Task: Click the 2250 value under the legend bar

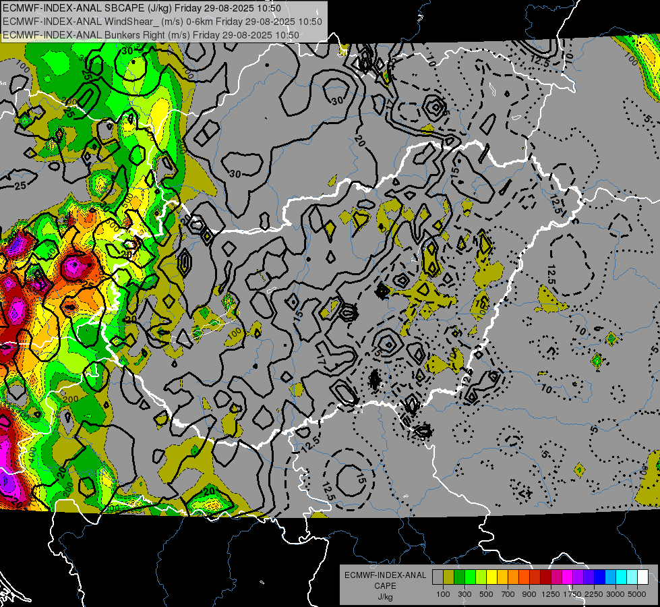Action: coord(594,595)
